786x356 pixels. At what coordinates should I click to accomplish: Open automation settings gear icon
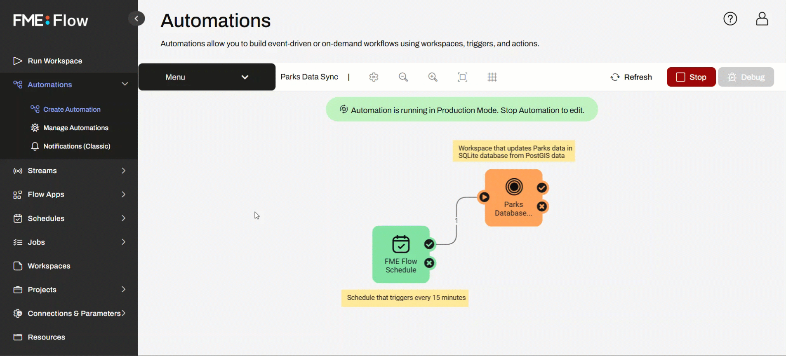click(374, 77)
